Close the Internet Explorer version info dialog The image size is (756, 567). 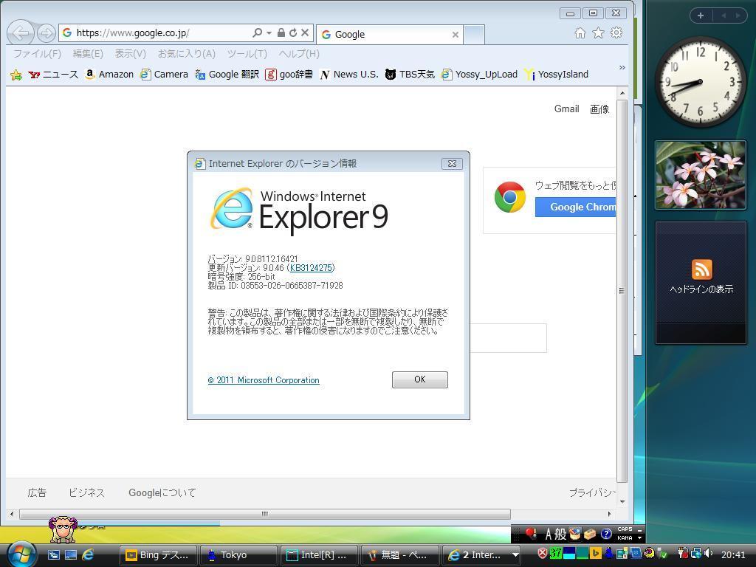point(452,163)
